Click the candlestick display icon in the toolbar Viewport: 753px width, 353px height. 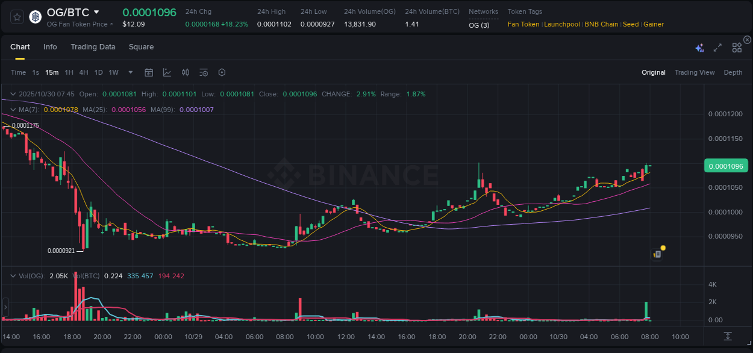[185, 72]
